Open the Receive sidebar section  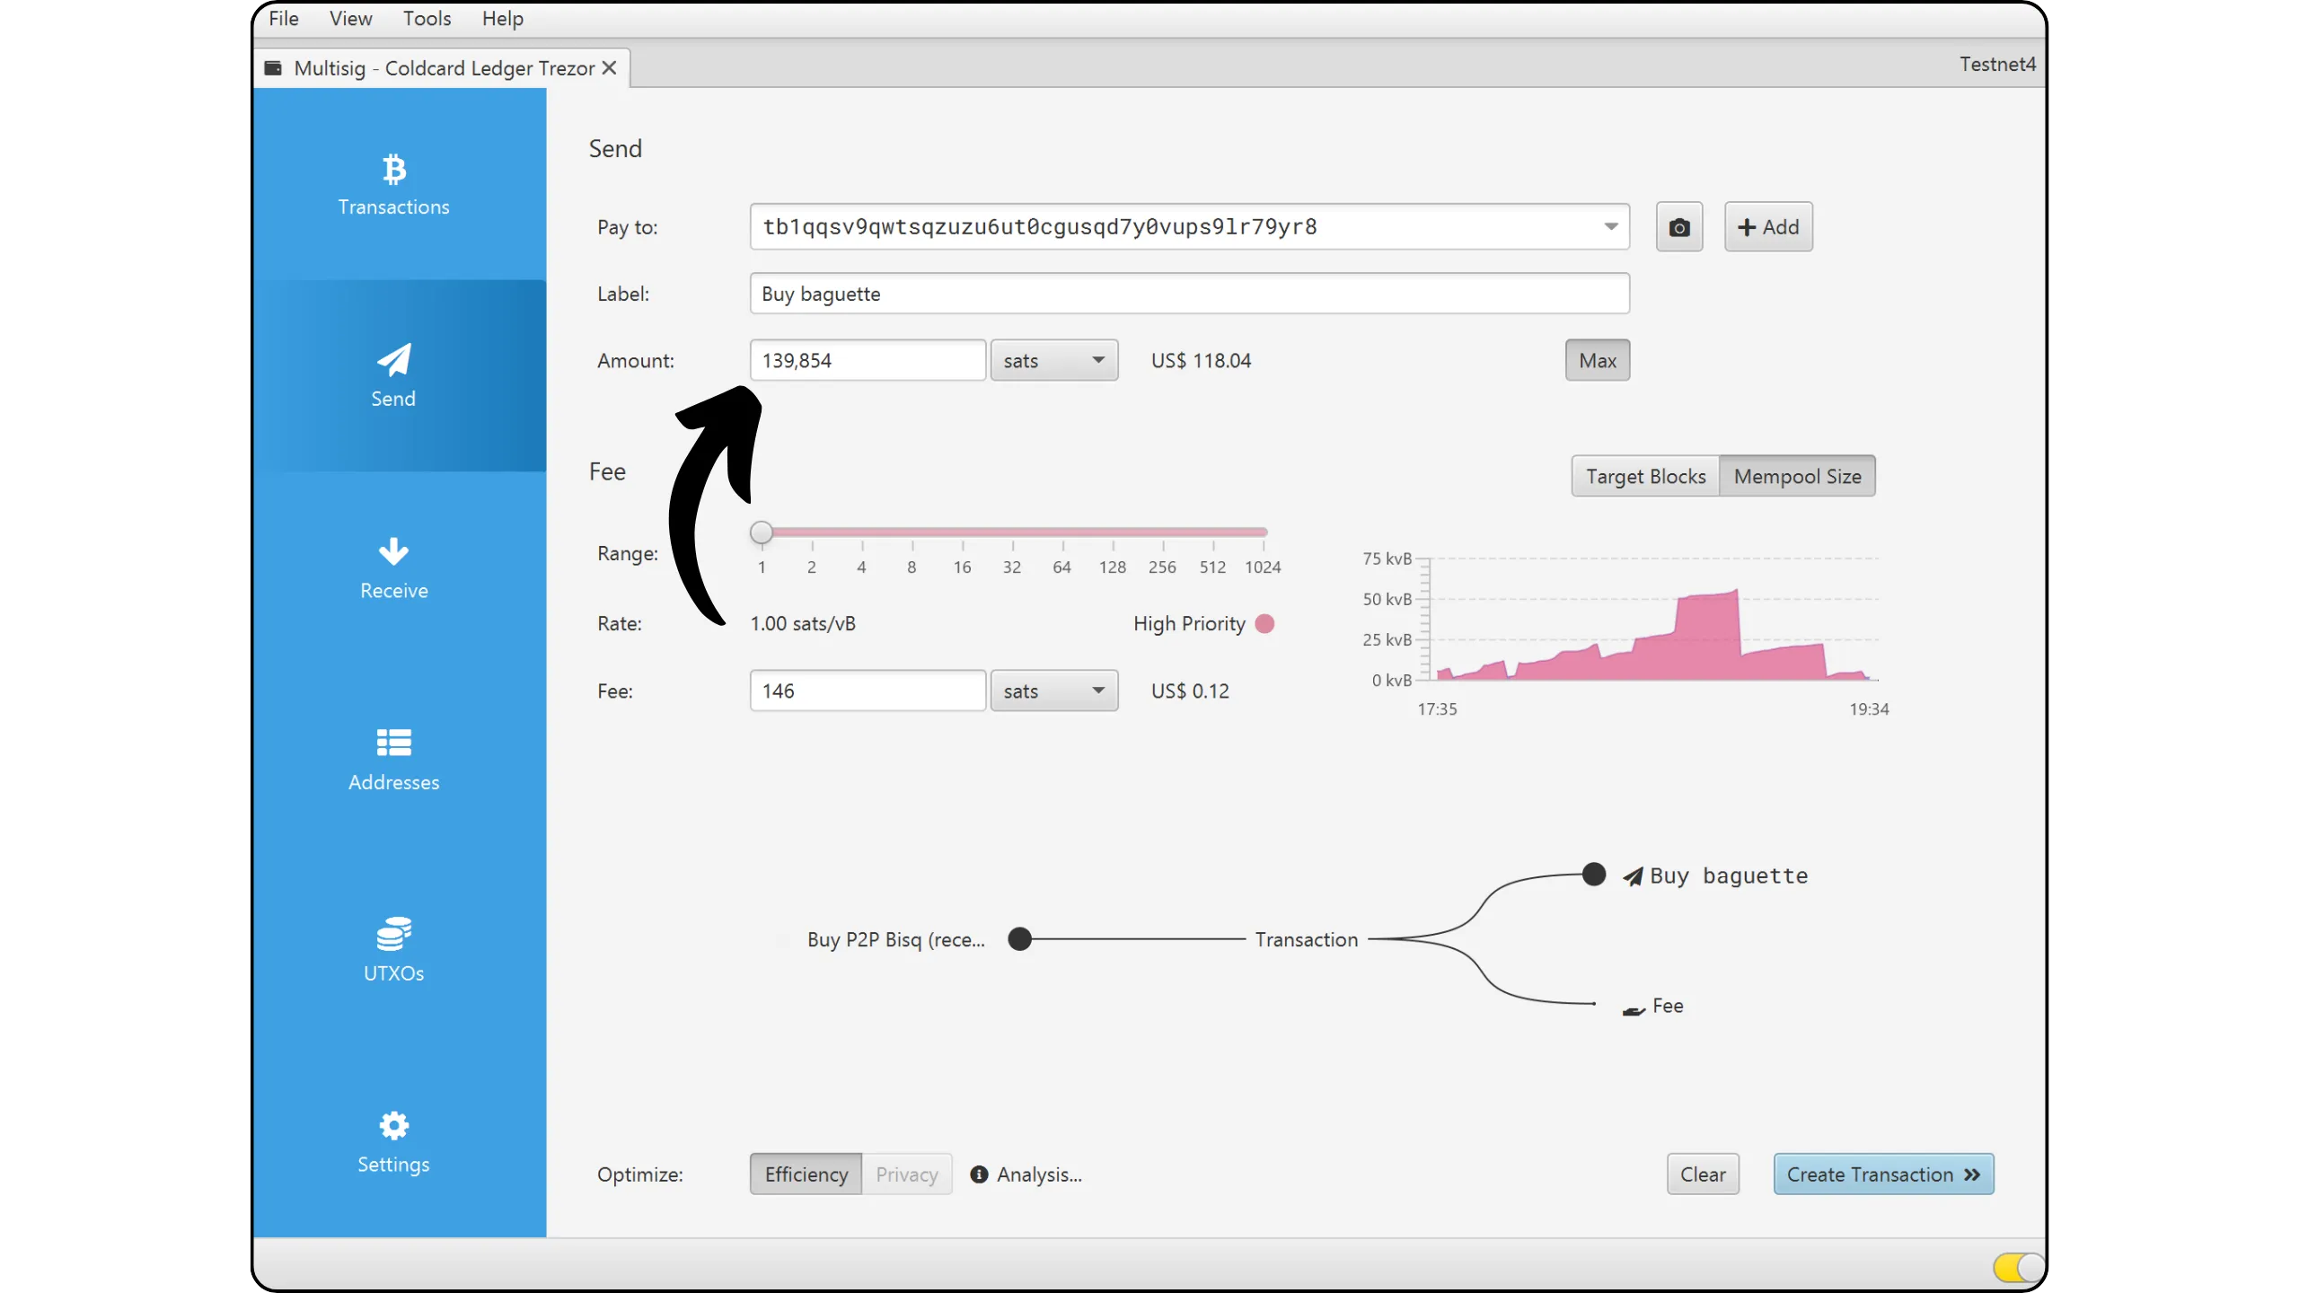[393, 567]
